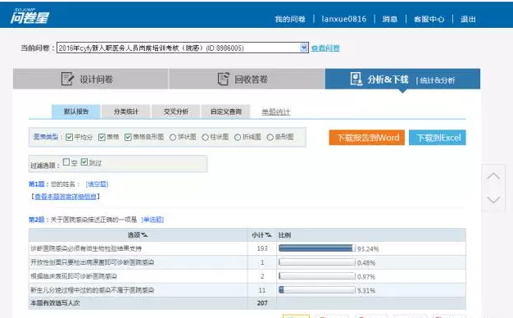This screenshot has height=318, width=513.
Task: Click the 分析&下载 report icon
Action: (356, 79)
